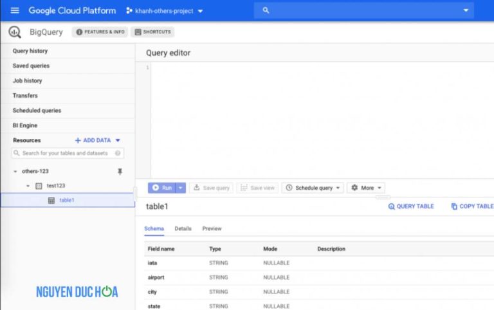Switch to the Preview tab
The height and width of the screenshot is (310, 494).
(x=212, y=229)
